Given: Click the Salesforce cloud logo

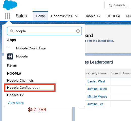Looking at the screenshot, I should pos(10,5).
